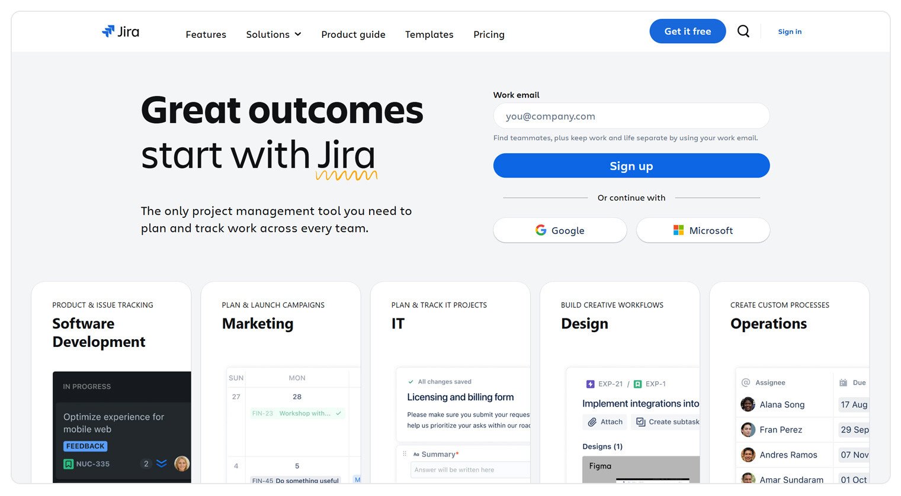Click the blonde assignee avatar on NUC-335 card
The width and height of the screenshot is (901, 496).
182,463
